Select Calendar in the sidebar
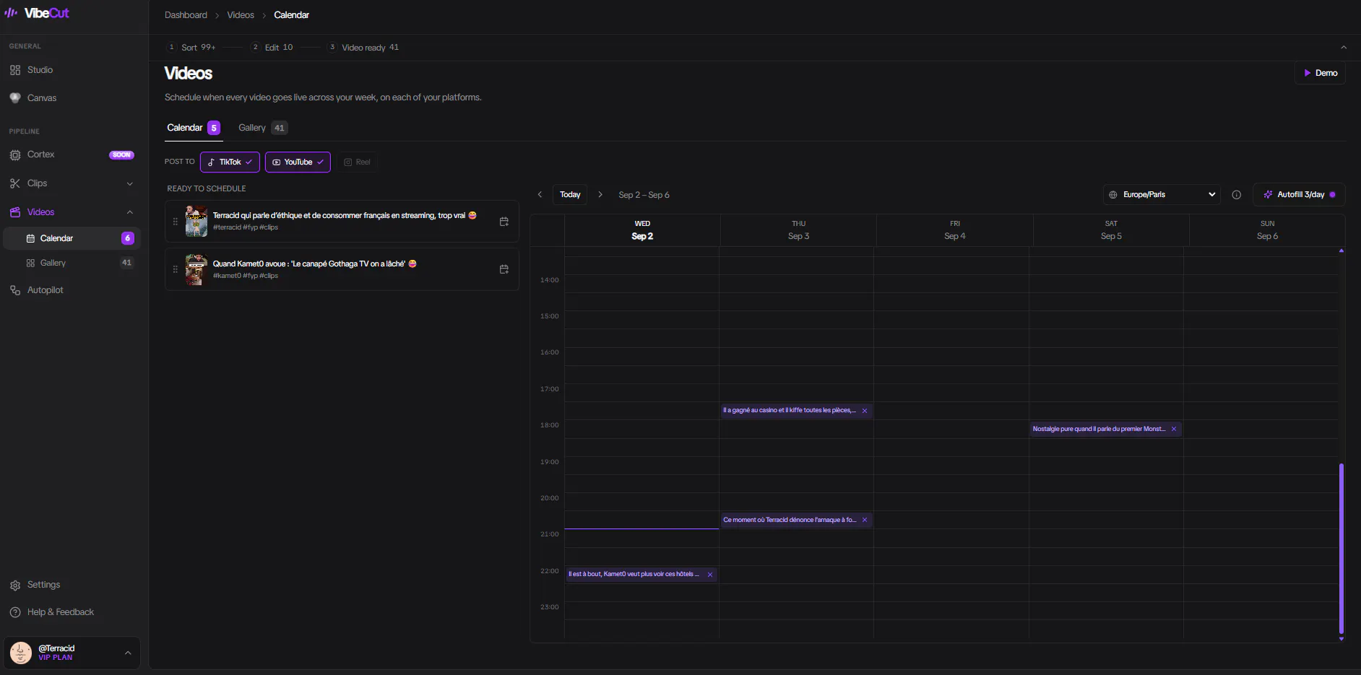The width and height of the screenshot is (1361, 675). tap(72, 238)
